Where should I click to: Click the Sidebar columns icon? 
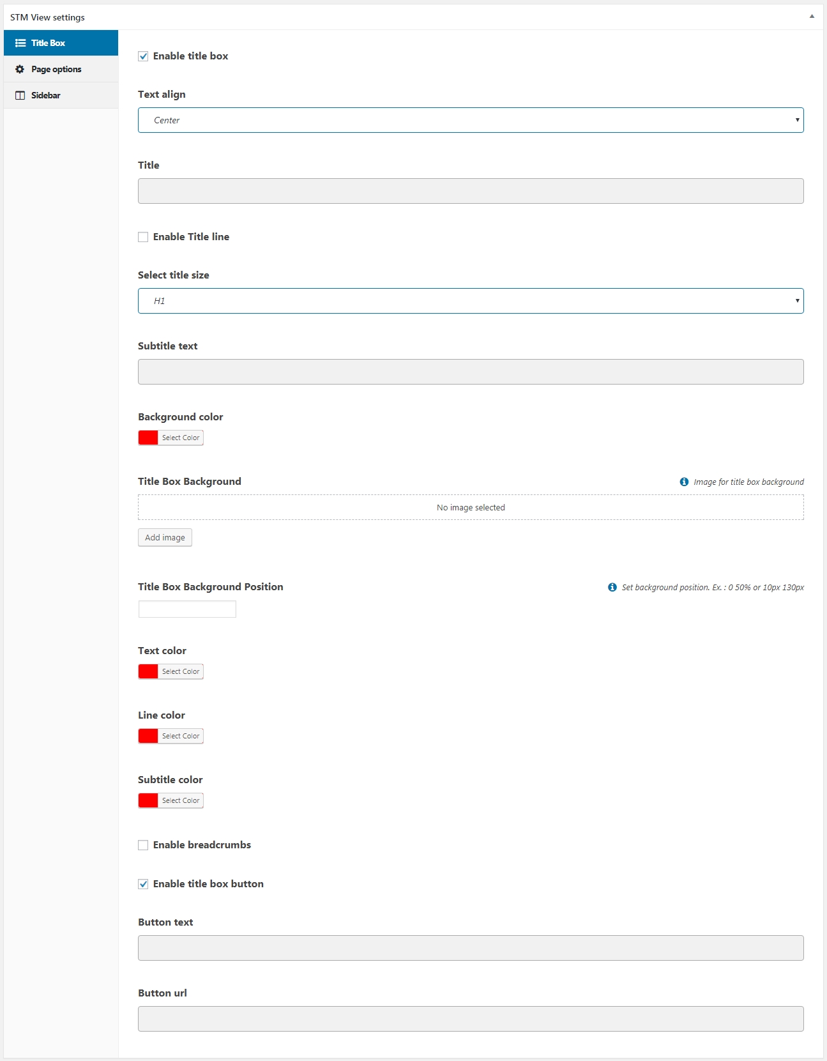20,95
